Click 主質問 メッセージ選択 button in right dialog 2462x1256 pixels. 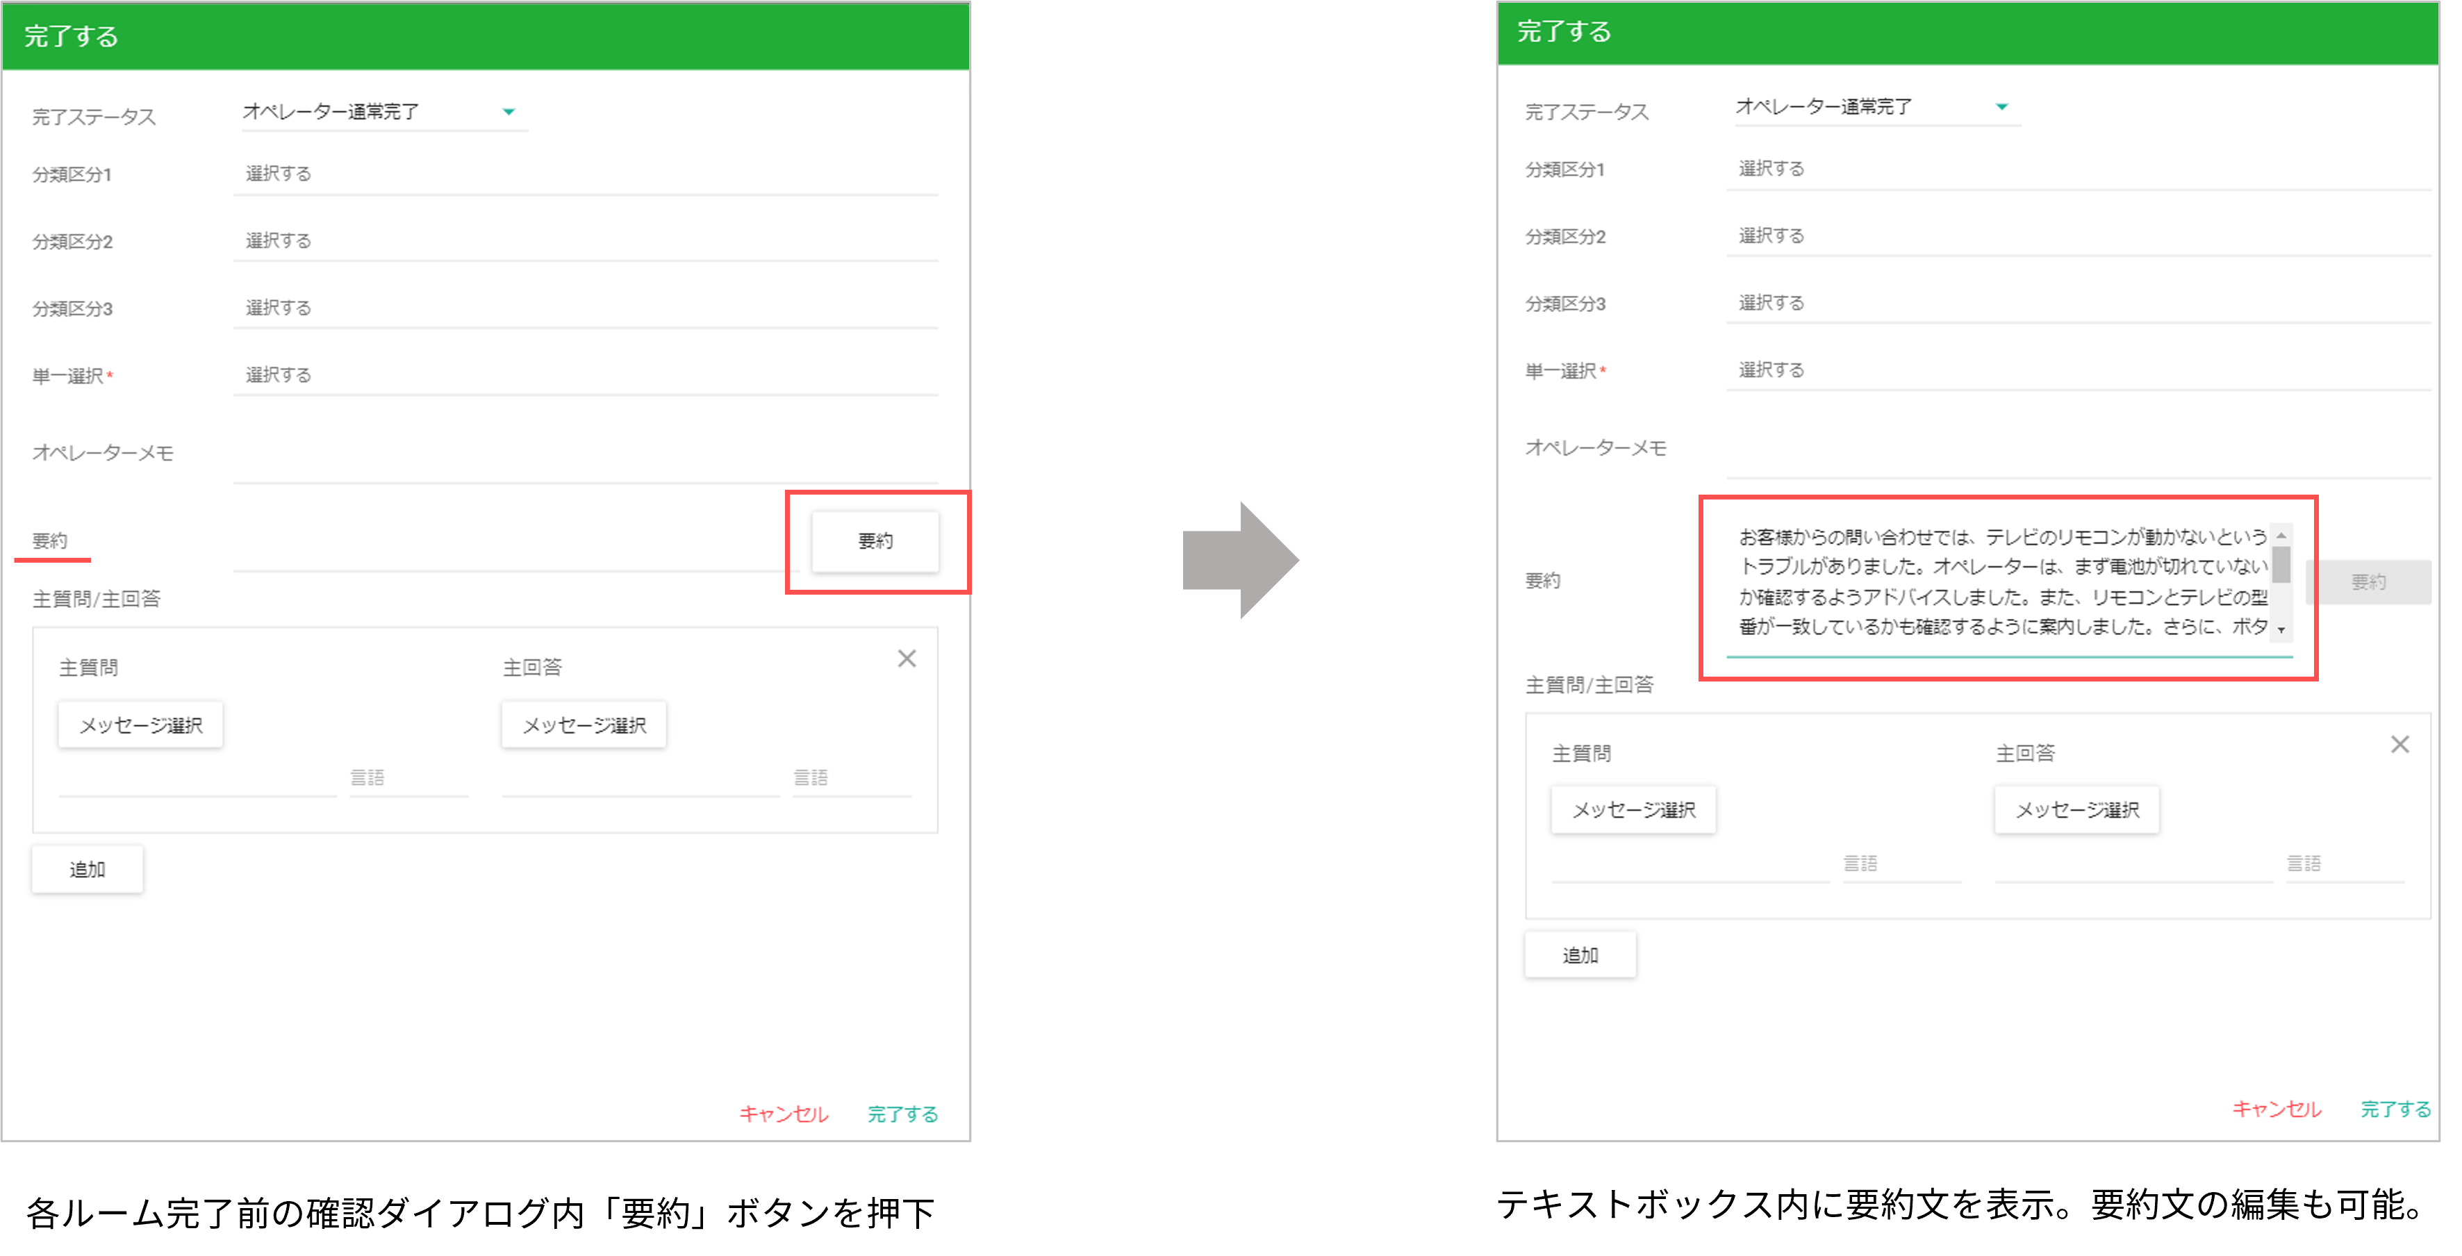click(1633, 811)
